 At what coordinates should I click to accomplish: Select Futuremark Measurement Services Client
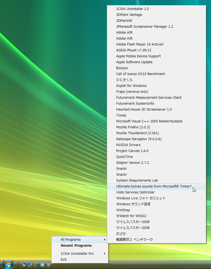point(156,98)
